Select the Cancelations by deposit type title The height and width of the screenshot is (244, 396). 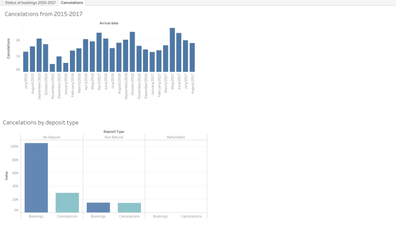[41, 123]
